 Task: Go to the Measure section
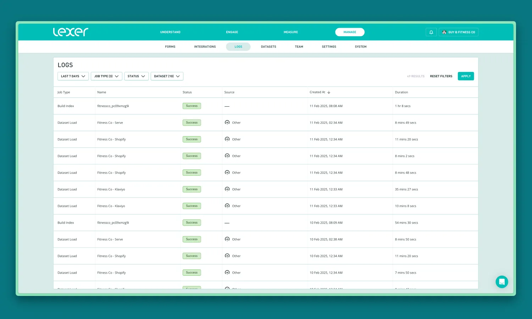291,32
